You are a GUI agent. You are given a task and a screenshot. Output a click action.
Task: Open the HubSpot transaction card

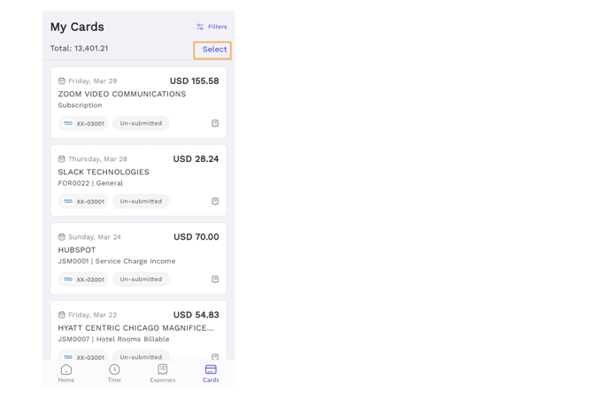[77, 249]
